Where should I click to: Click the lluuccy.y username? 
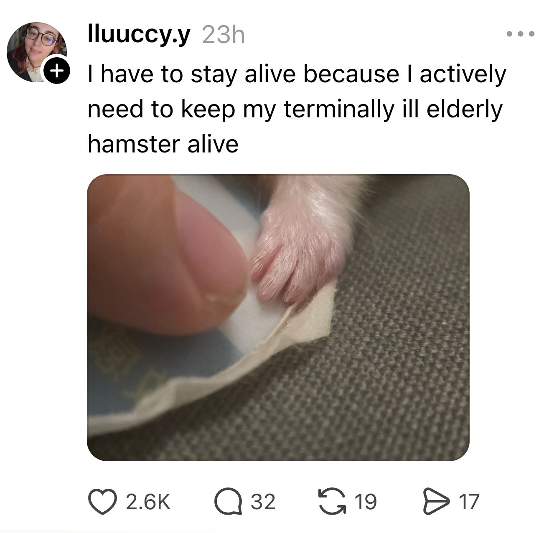pyautogui.click(x=139, y=35)
